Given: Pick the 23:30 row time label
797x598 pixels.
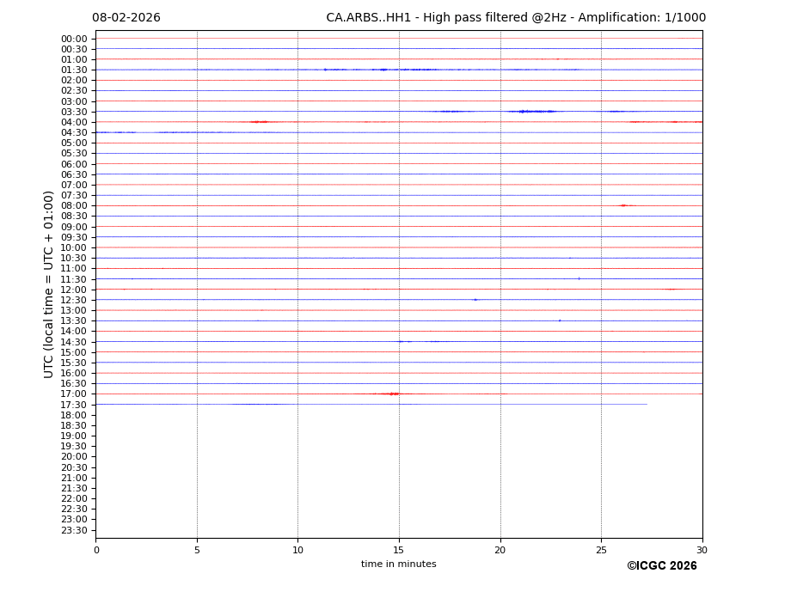Looking at the screenshot, I should click(x=74, y=530).
